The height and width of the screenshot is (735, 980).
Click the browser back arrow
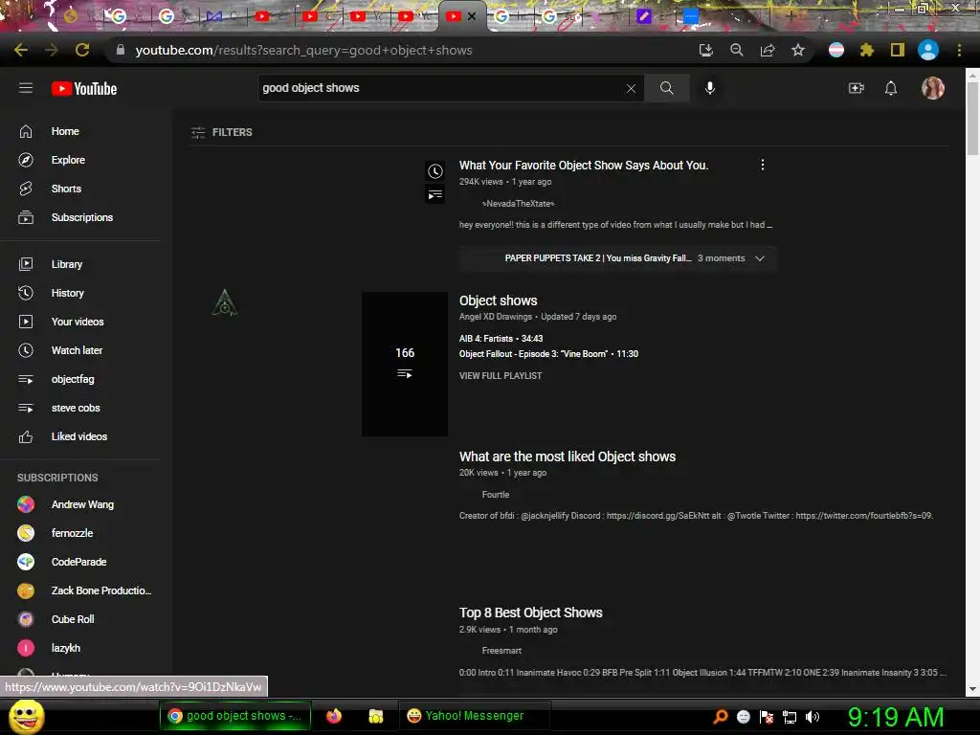pyautogui.click(x=21, y=50)
